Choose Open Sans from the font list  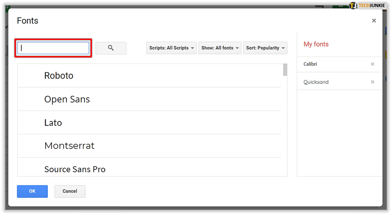(67, 99)
